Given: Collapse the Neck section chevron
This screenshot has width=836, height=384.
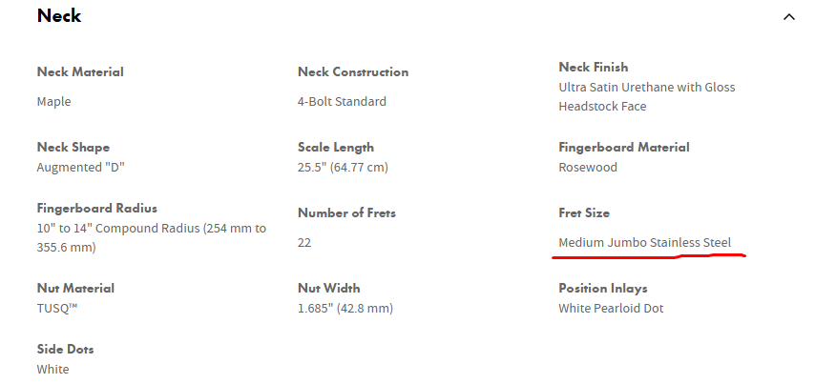Looking at the screenshot, I should coord(788,16).
